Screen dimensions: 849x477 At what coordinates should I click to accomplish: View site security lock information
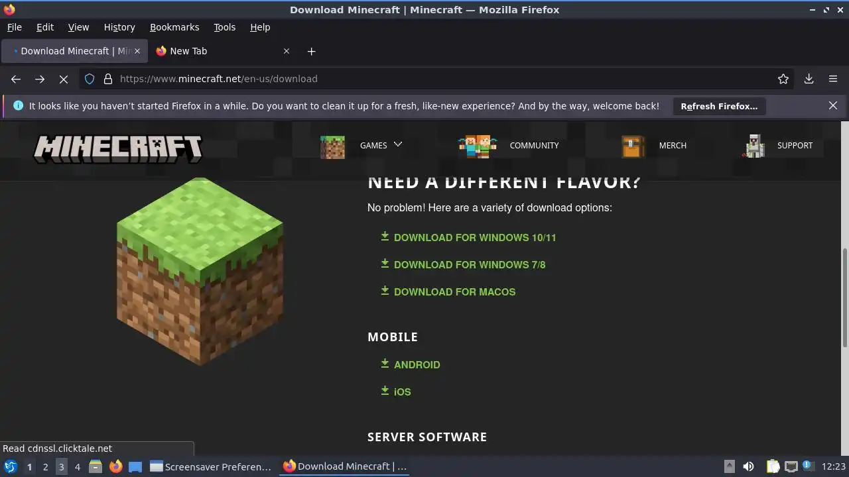coord(108,79)
